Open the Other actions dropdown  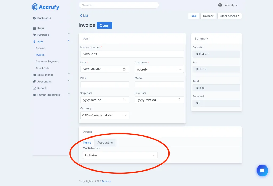point(230,16)
